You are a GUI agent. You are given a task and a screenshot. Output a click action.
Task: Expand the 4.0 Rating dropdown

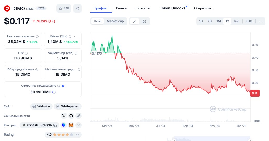[78, 135]
